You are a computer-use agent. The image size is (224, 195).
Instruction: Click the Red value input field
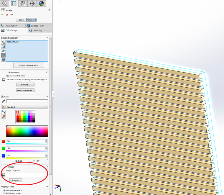pyautogui.click(x=26, y=141)
